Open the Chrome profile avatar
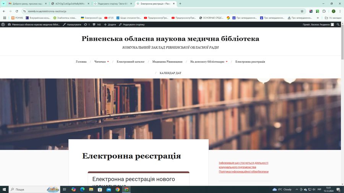This screenshot has height=193, width=344. click(x=333, y=11)
